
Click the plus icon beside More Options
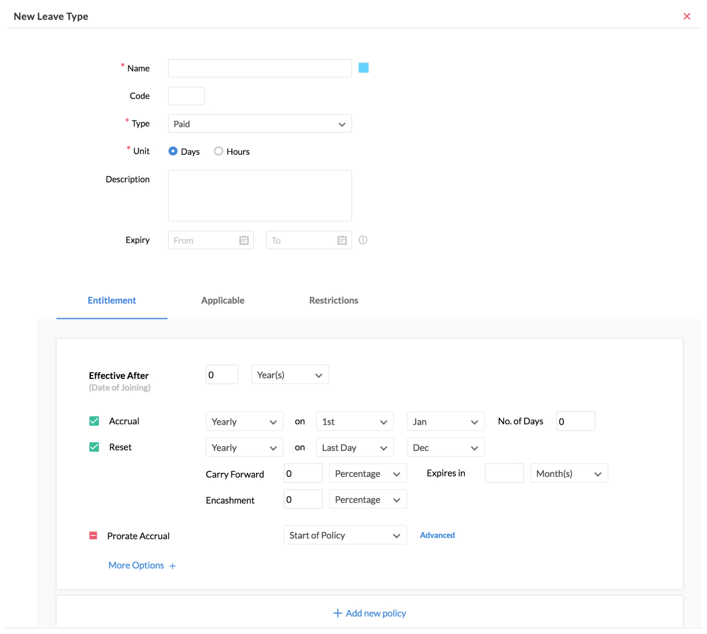[173, 566]
